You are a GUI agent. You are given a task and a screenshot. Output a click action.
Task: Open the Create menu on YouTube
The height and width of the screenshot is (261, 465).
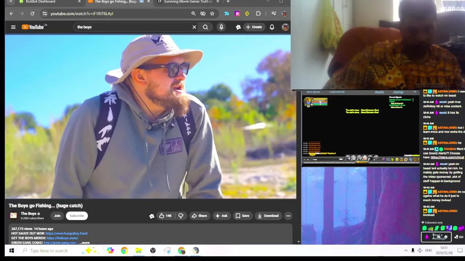(254, 27)
